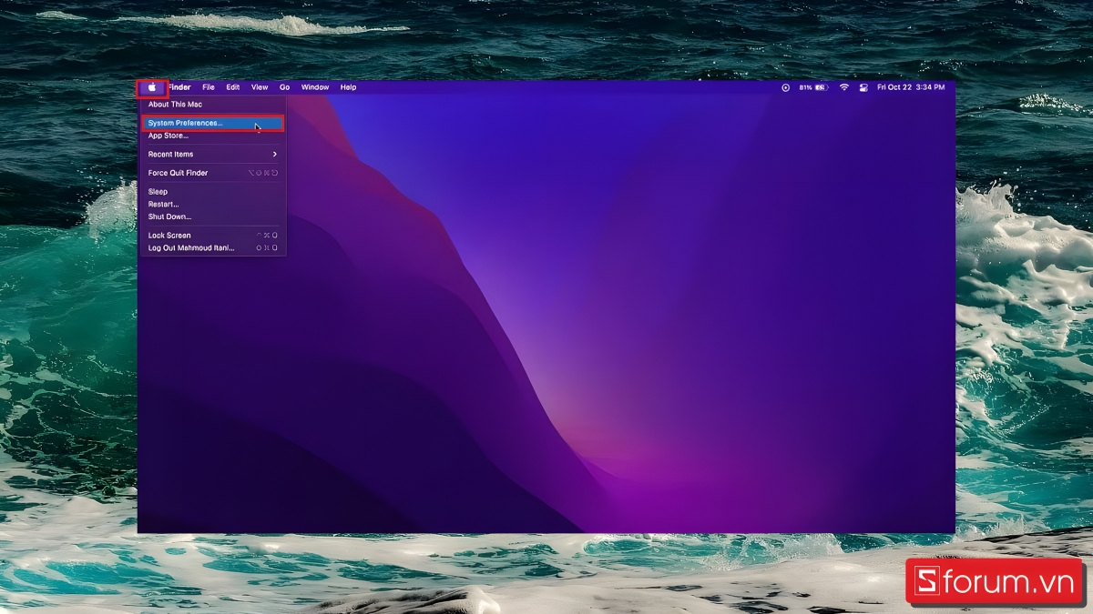The width and height of the screenshot is (1093, 614).
Task: Open the View menu
Action: 260,87
